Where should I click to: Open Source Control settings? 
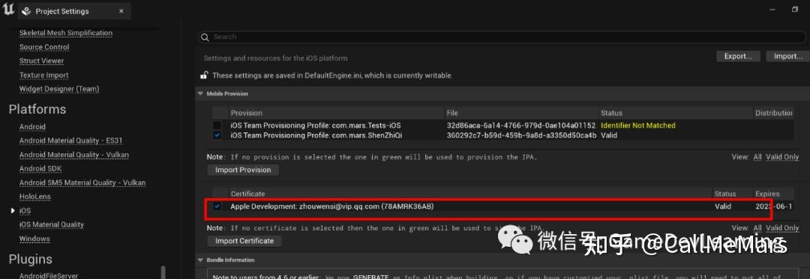click(x=44, y=47)
